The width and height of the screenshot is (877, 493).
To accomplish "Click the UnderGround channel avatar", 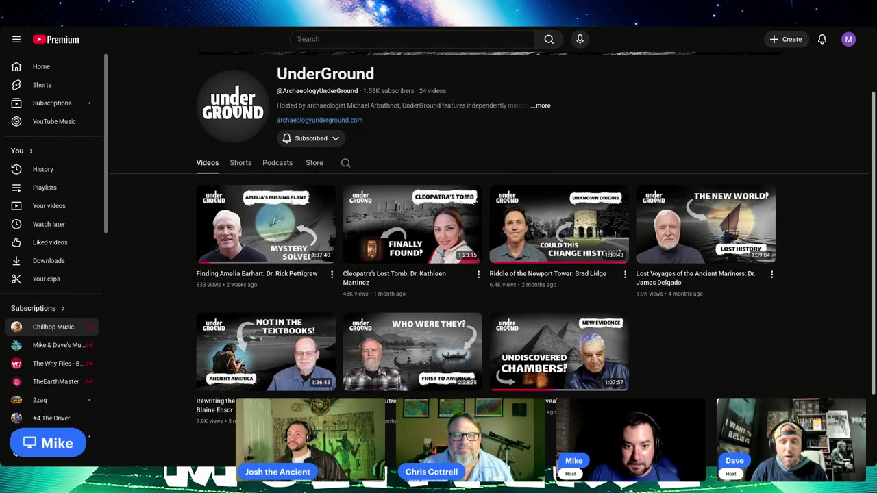I will pyautogui.click(x=233, y=105).
